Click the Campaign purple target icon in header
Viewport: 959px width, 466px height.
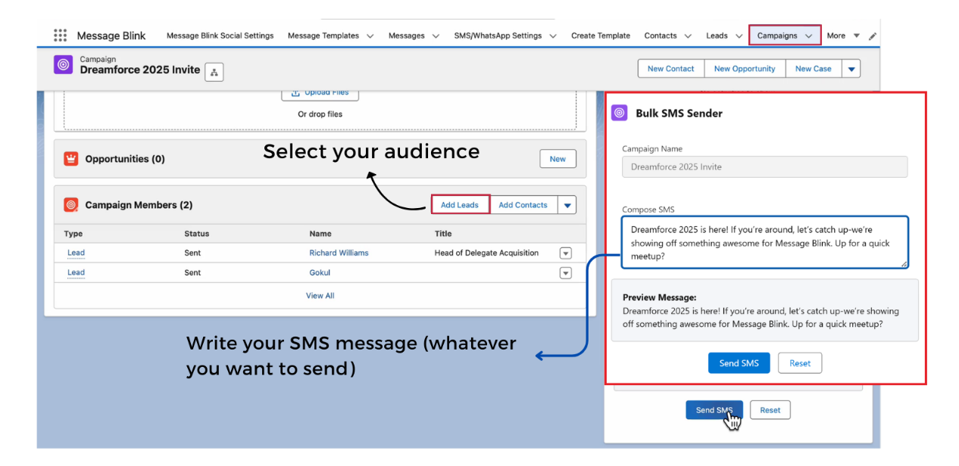(x=63, y=65)
